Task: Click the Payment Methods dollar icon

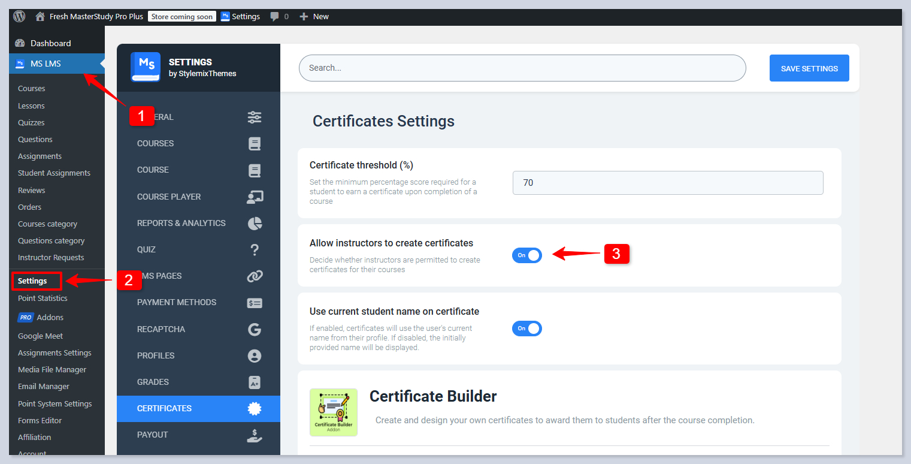Action: tap(255, 303)
